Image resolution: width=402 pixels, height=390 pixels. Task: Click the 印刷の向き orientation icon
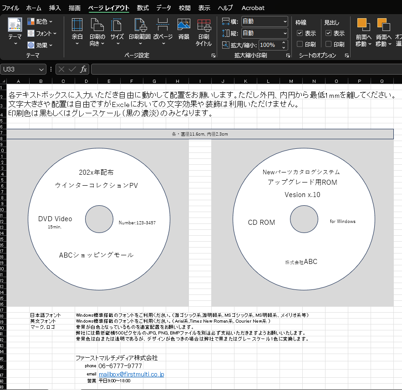[x=97, y=25]
